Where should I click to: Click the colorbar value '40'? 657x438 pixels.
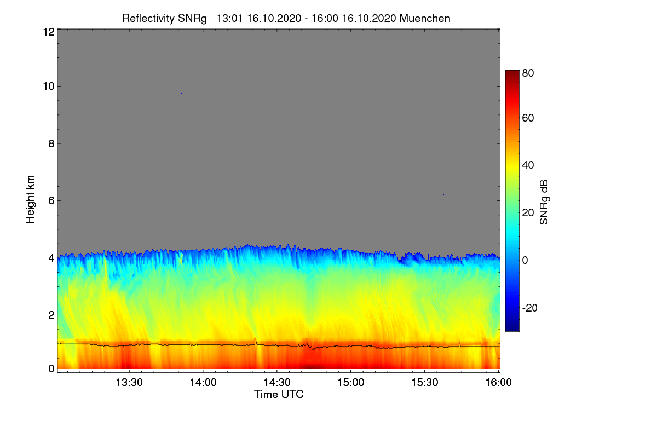[528, 165]
